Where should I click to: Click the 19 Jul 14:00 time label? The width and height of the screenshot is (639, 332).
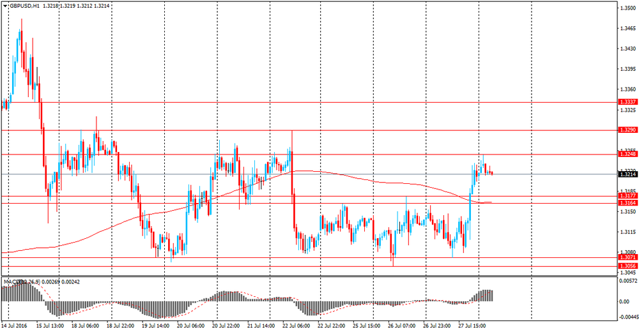pyautogui.click(x=156, y=326)
